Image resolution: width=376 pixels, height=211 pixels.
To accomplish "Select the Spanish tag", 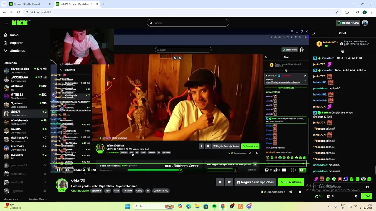I will [x=96, y=190].
